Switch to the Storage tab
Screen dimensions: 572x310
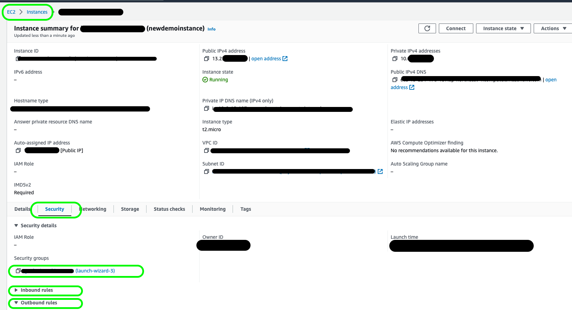tap(130, 209)
